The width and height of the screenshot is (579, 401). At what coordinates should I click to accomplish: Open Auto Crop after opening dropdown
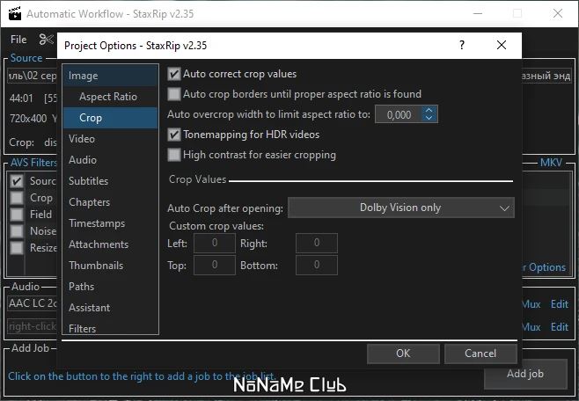click(x=400, y=208)
